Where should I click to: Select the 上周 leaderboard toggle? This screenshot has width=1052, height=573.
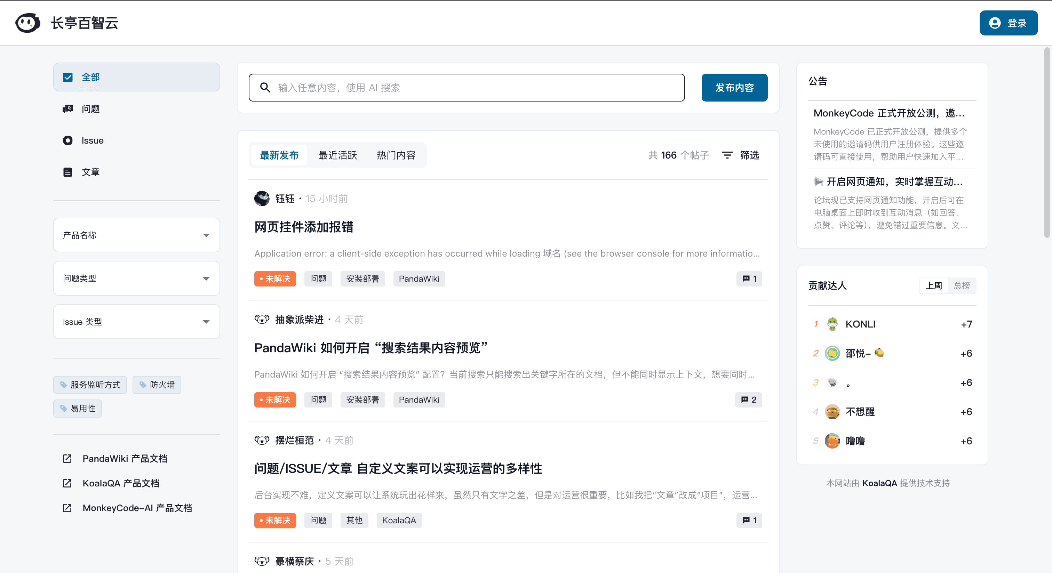click(x=934, y=286)
